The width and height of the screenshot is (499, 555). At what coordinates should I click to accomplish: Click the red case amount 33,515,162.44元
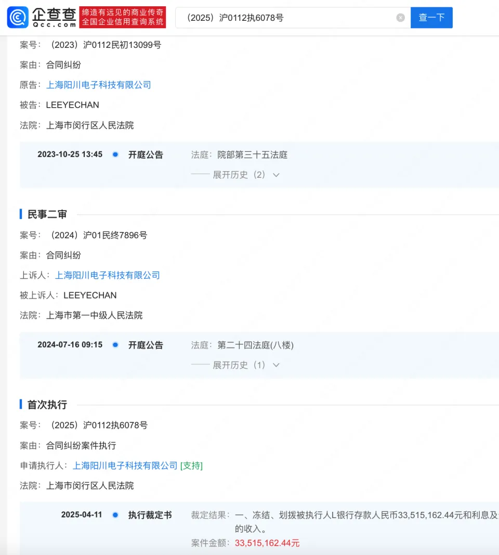pyautogui.click(x=267, y=543)
